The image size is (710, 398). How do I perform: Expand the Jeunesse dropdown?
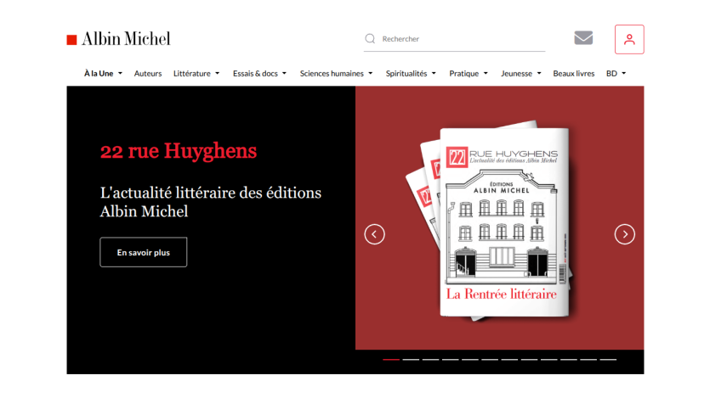coord(521,74)
